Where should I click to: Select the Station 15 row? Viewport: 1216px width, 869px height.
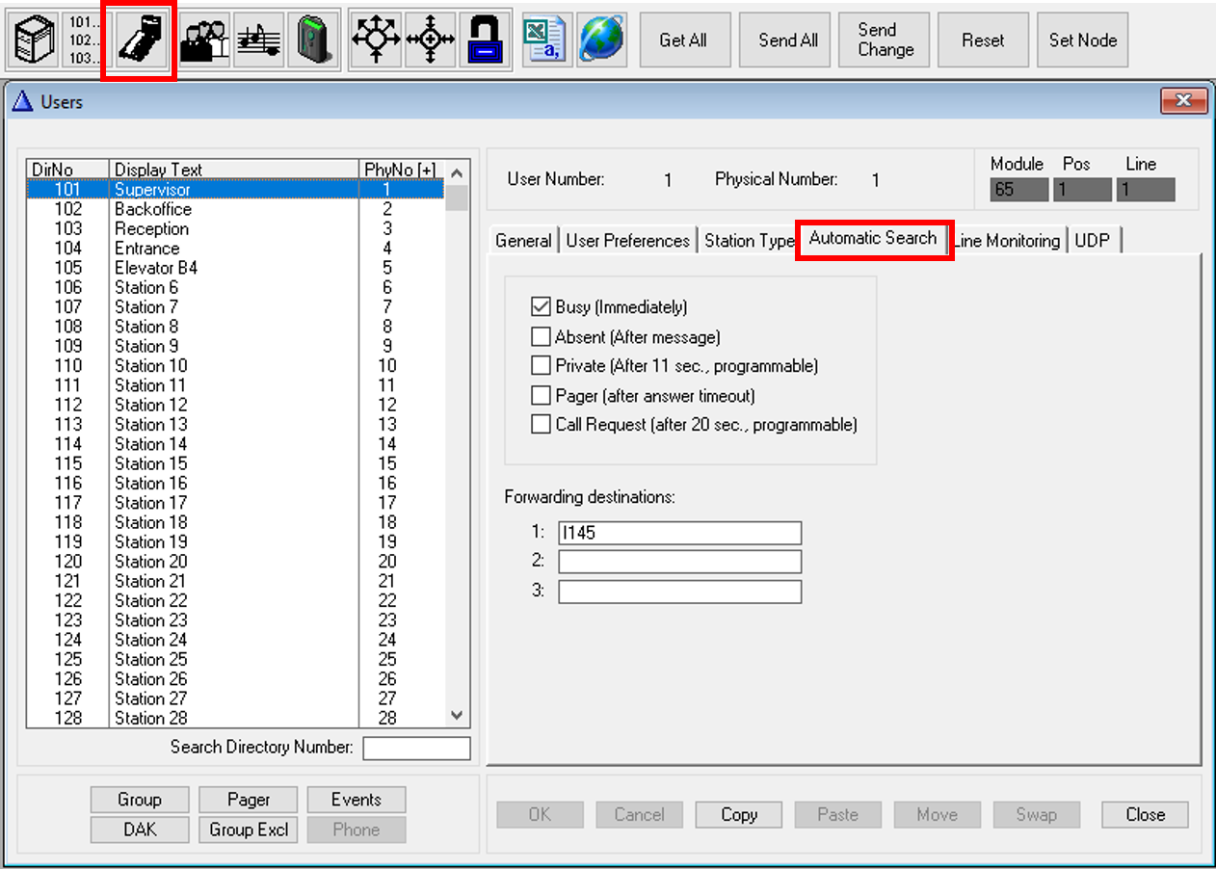tap(235, 463)
